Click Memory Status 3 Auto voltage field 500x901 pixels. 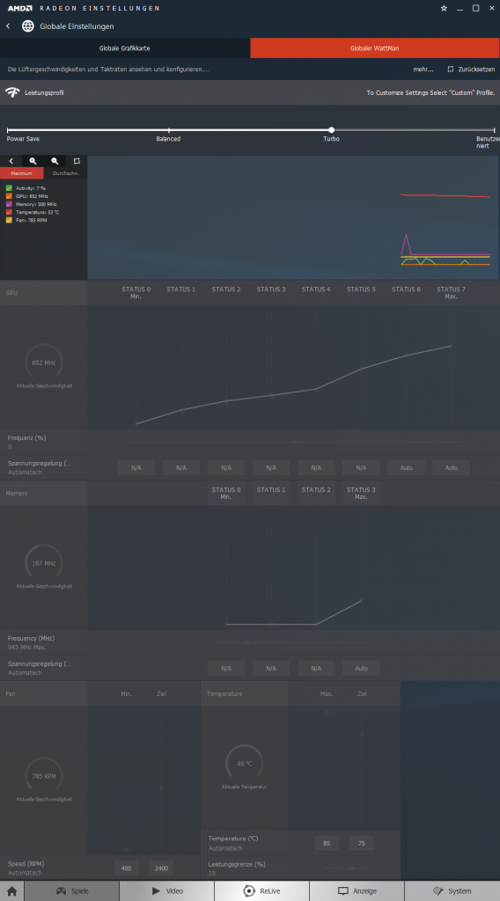pyautogui.click(x=361, y=669)
